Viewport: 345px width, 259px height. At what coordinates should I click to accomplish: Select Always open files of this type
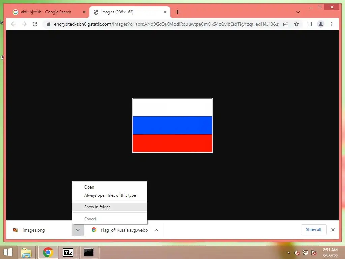coord(110,195)
